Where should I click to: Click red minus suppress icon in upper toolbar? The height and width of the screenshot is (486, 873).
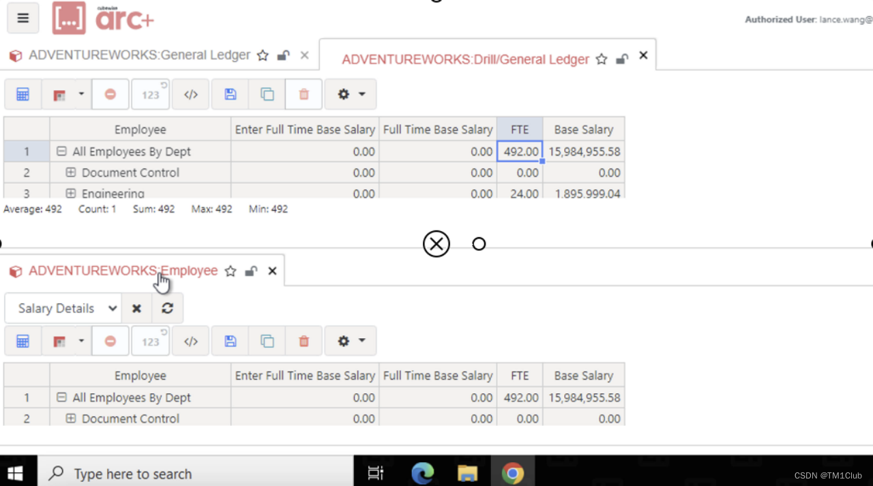point(110,95)
